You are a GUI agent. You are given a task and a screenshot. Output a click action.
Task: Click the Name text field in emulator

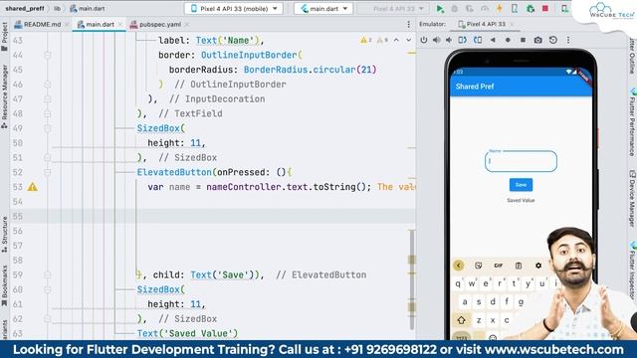click(x=521, y=161)
